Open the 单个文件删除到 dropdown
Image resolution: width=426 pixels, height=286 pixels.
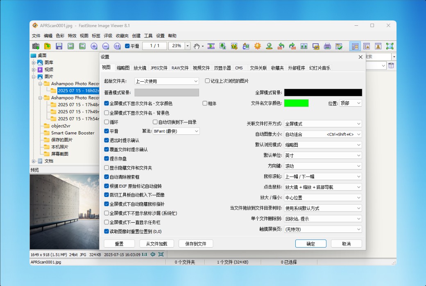click(323, 219)
